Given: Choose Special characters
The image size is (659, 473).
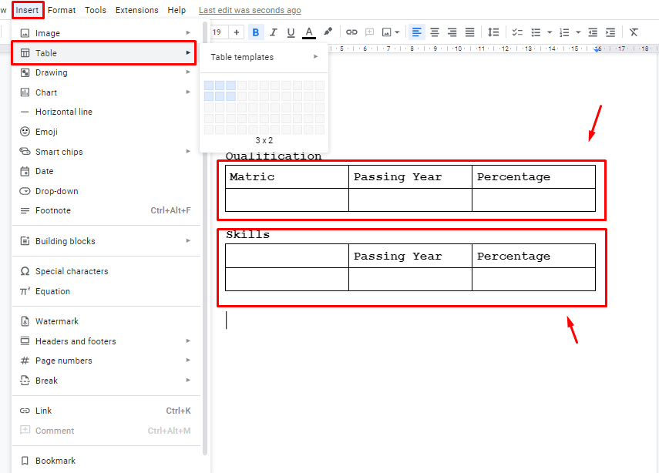Looking at the screenshot, I should click(106, 271).
